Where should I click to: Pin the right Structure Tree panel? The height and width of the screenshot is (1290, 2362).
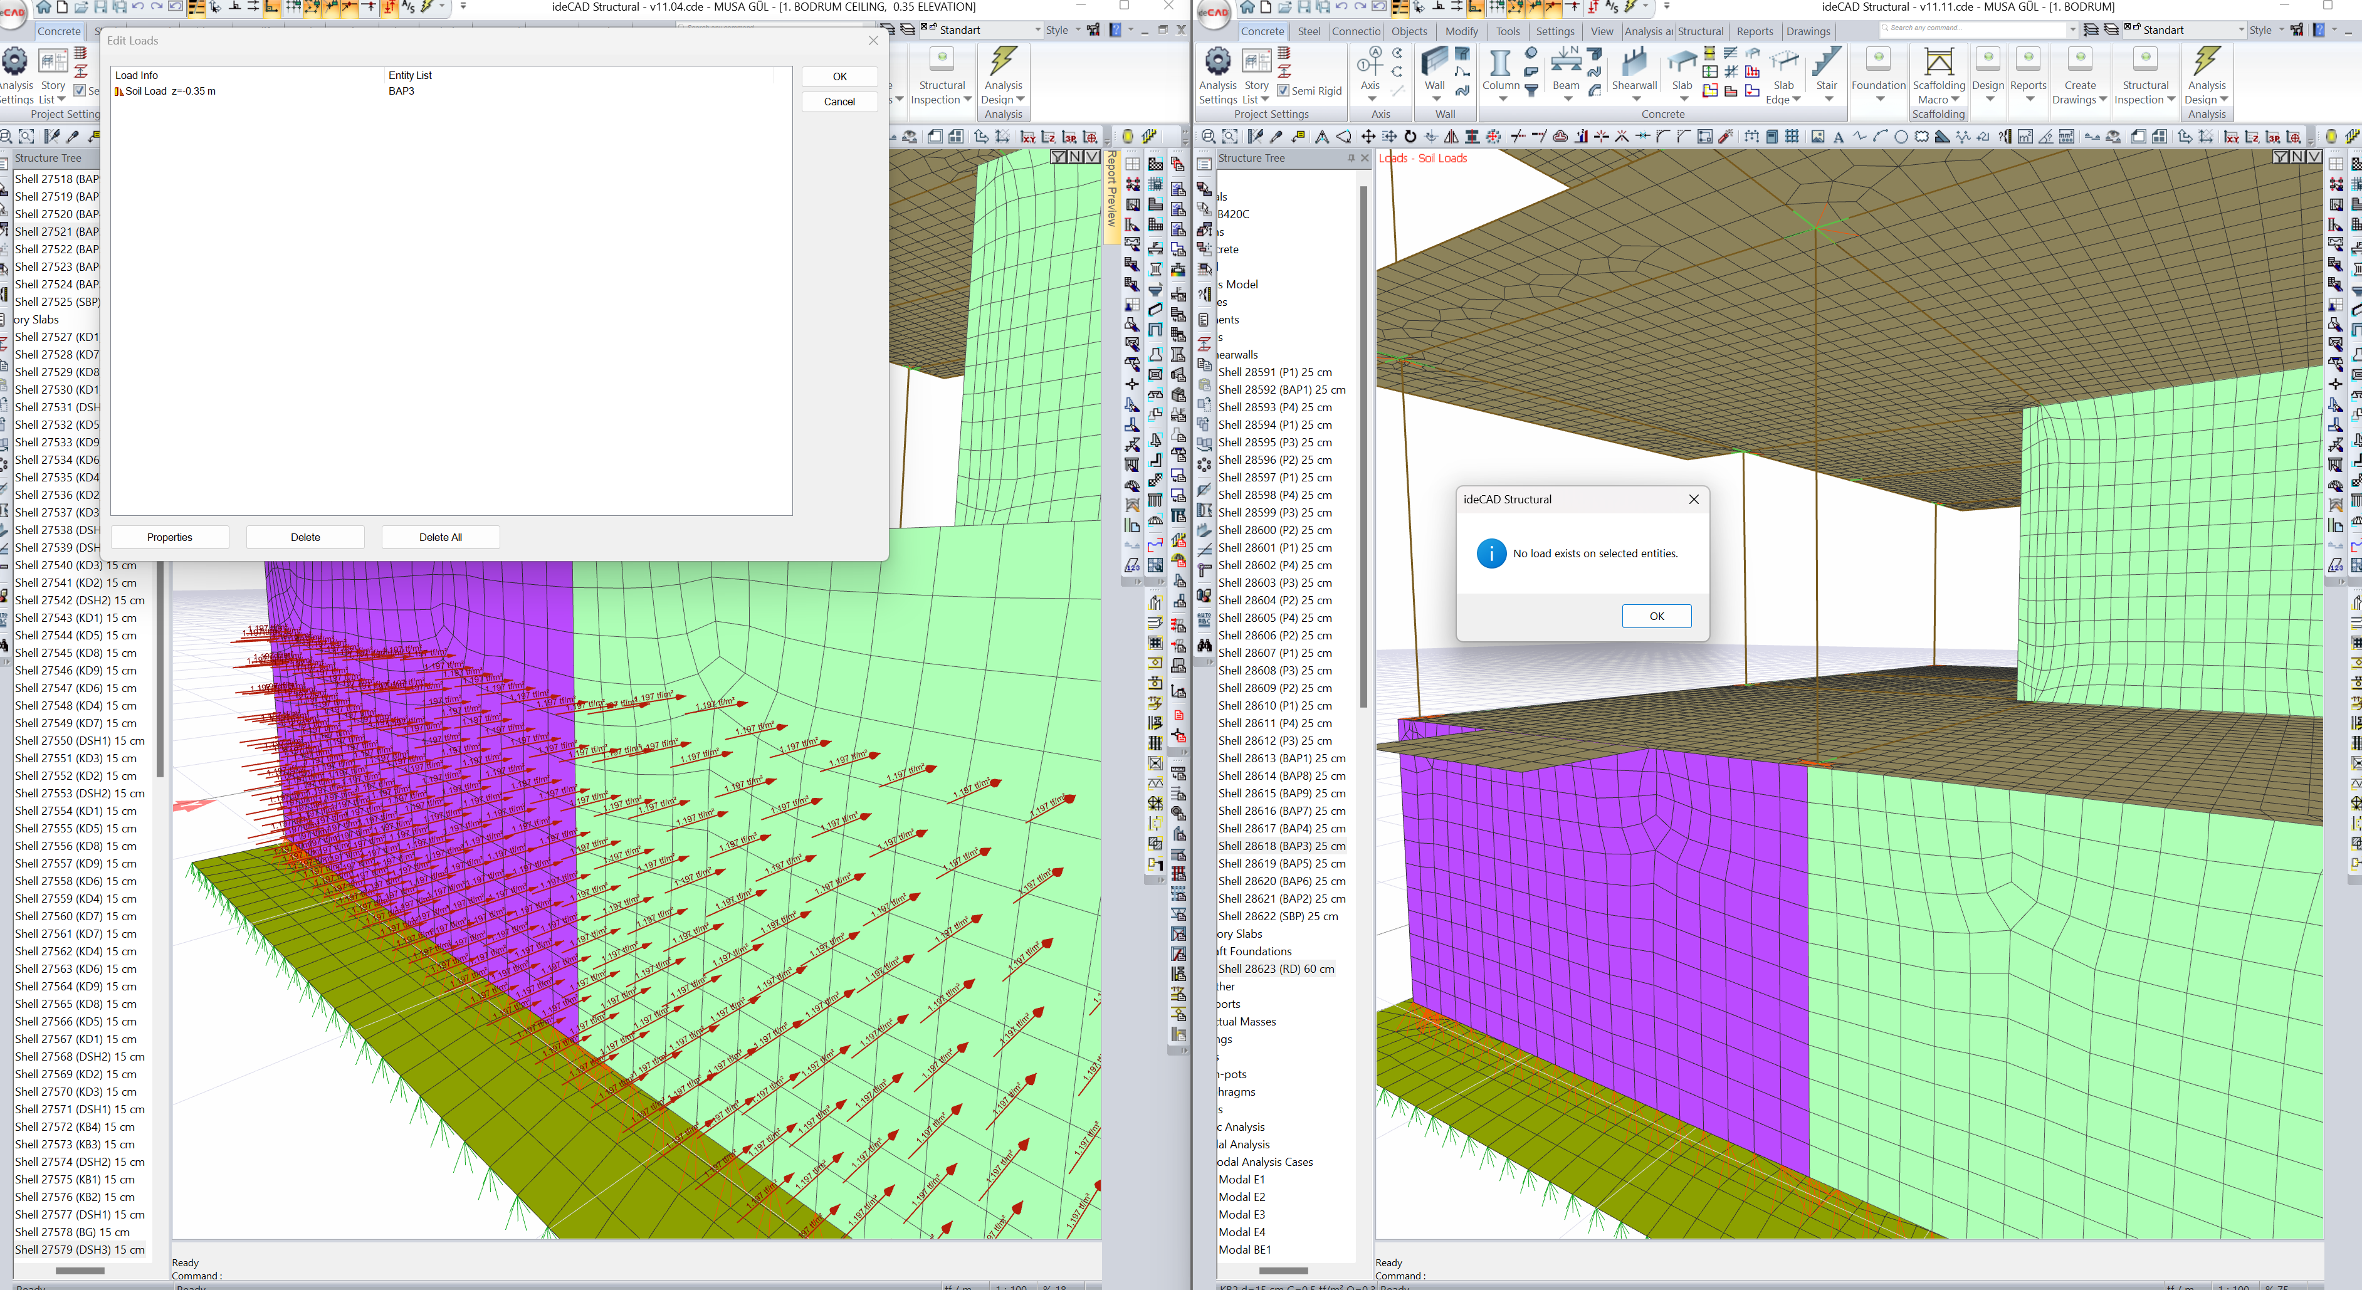tap(1351, 158)
